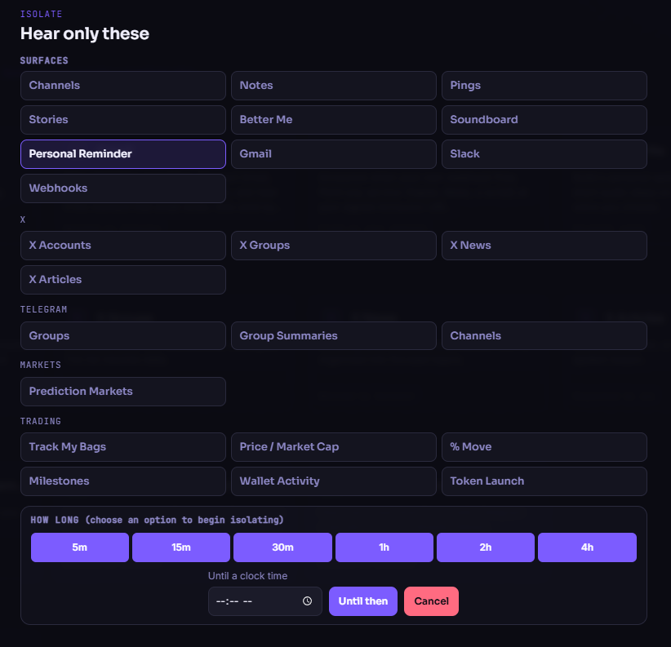This screenshot has height=647, width=671.
Task: Select the X News option
Action: [544, 246]
